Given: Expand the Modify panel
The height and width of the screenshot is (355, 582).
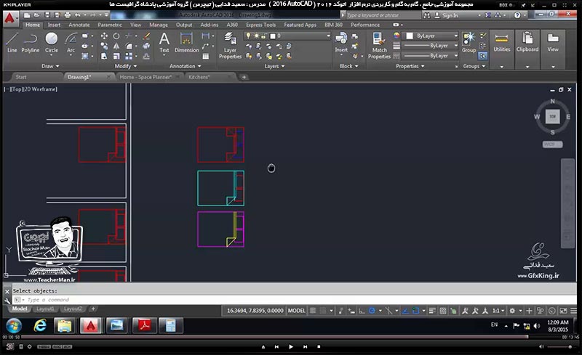Looking at the screenshot, I should pyautogui.click(x=125, y=66).
